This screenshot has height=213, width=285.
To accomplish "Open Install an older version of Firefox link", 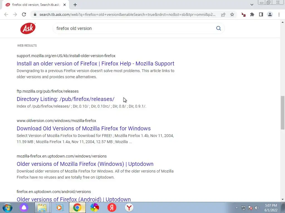I will click(x=95, y=64).
